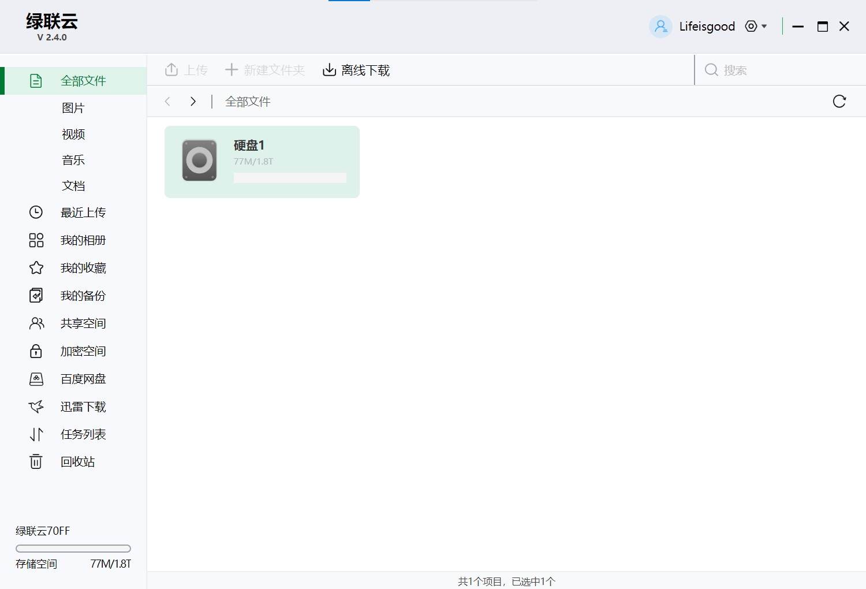Screen dimensions: 866x589
Task: Open 迅雷下载 label
Action: coord(83,407)
